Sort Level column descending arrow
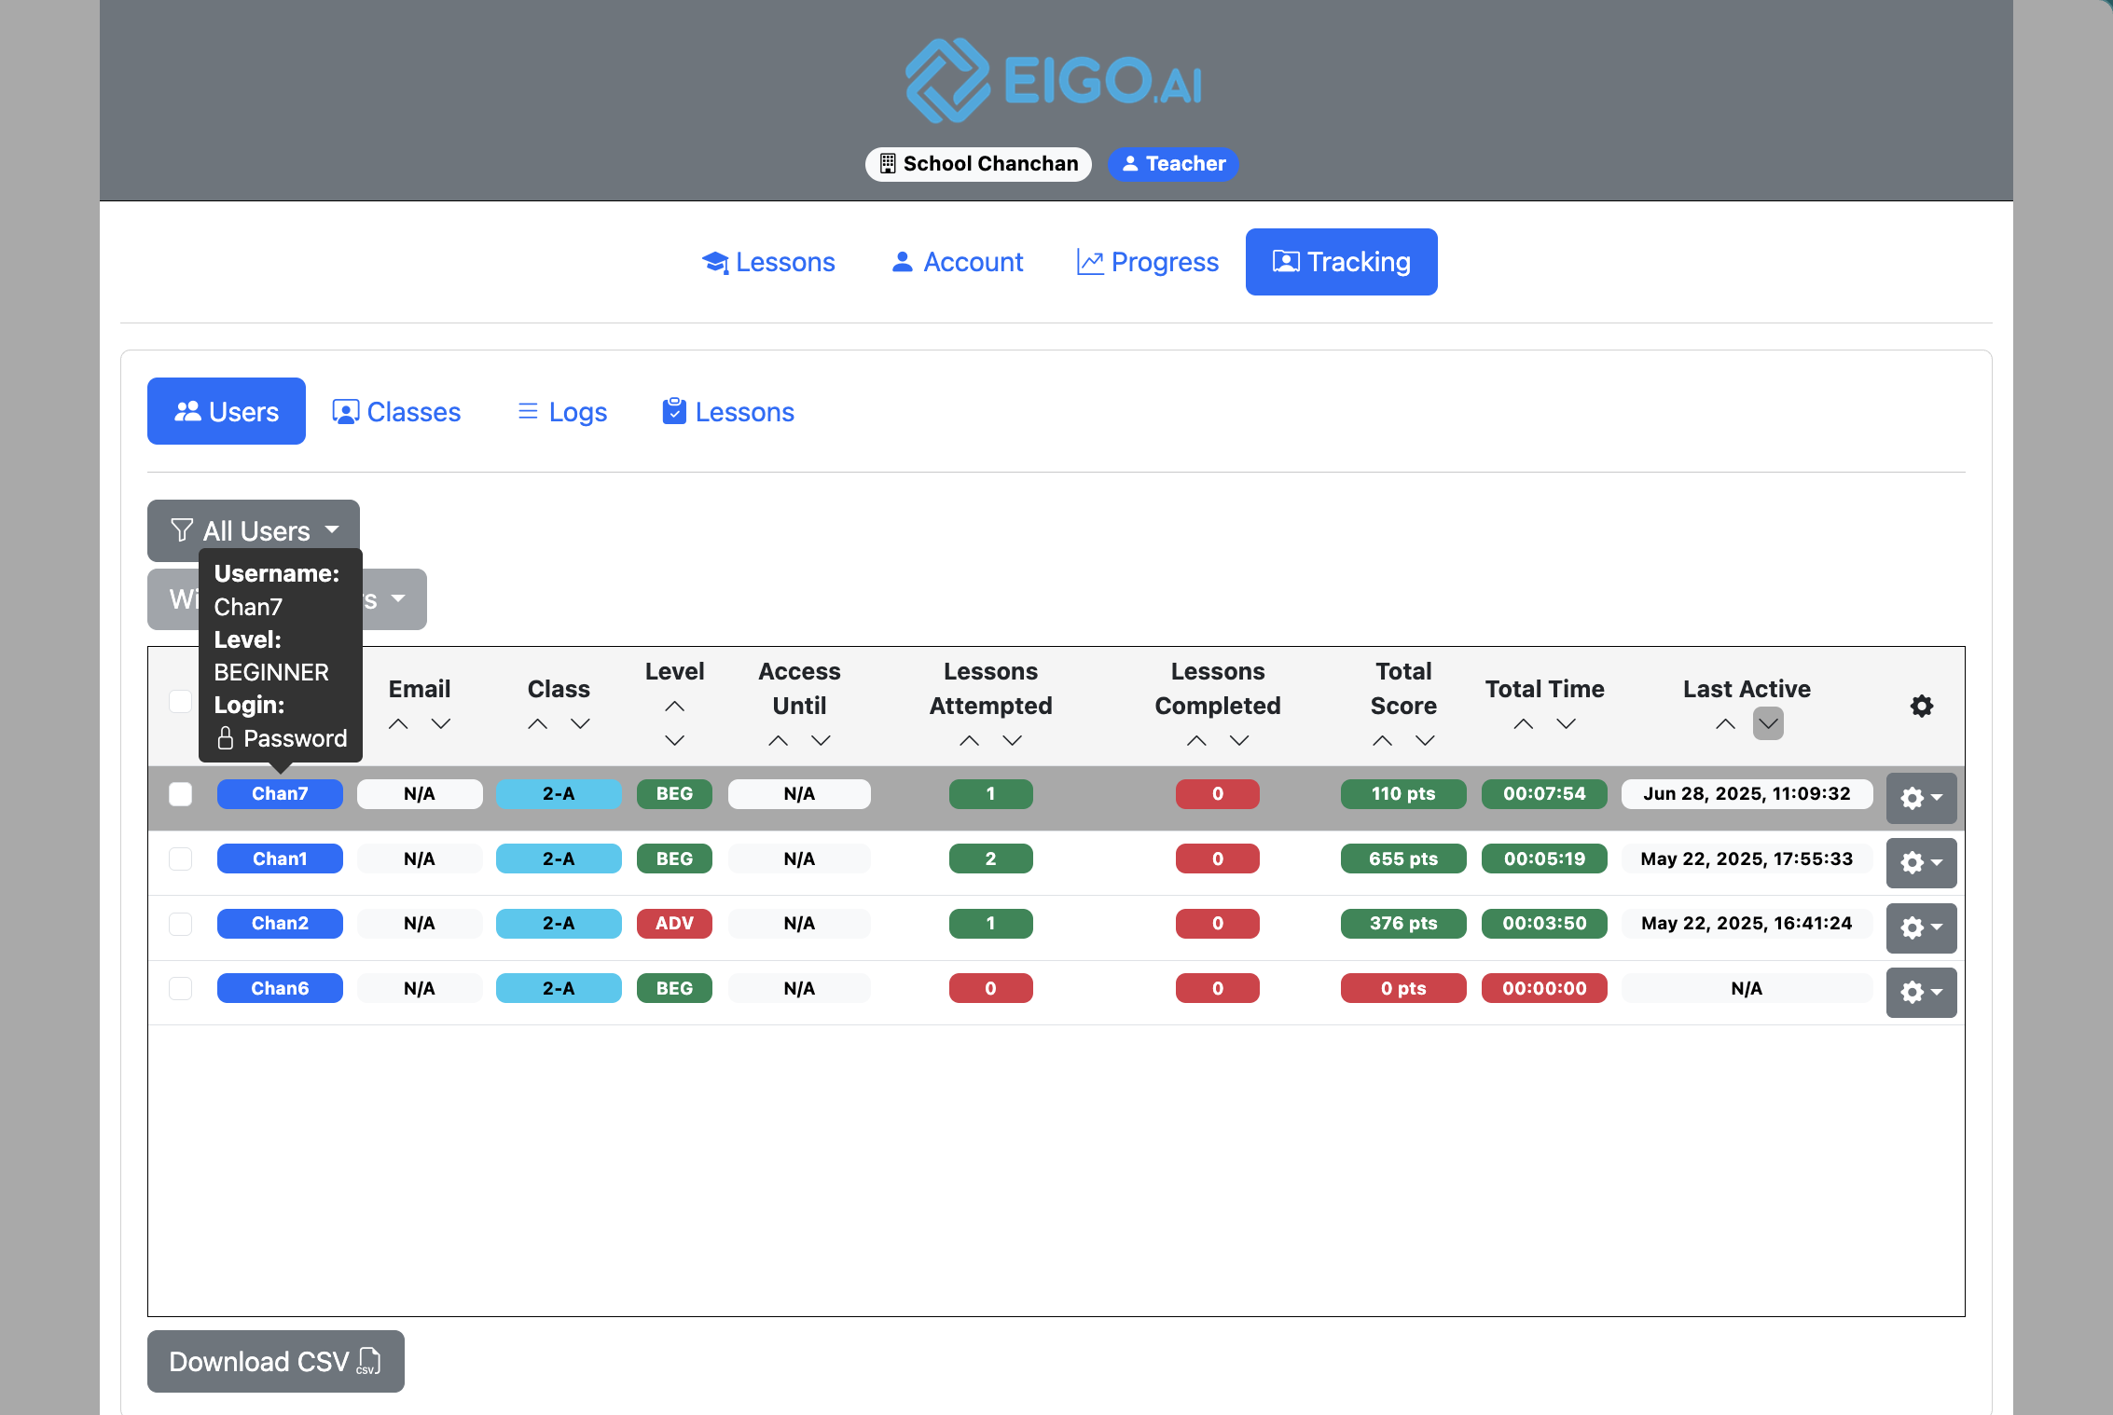 tap(674, 740)
